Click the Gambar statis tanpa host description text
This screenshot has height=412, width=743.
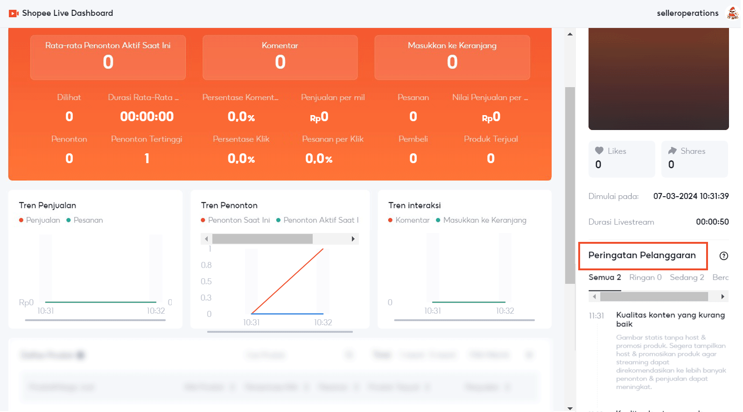[x=671, y=362]
